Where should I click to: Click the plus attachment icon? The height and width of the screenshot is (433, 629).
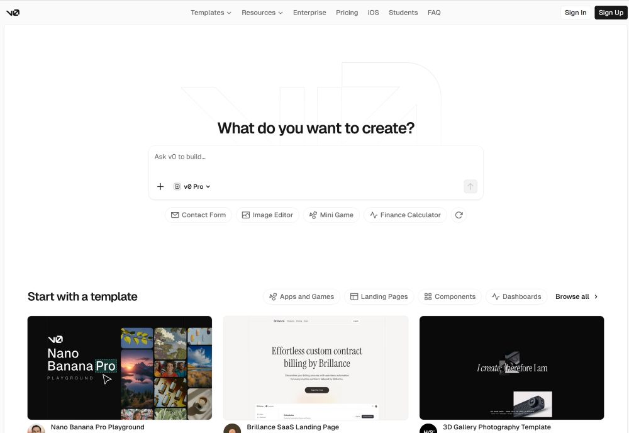pyautogui.click(x=160, y=186)
